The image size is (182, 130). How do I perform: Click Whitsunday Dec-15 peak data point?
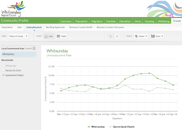pyautogui.click(x=149, y=73)
